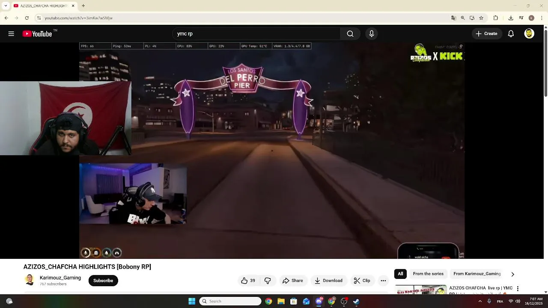This screenshot has width=548, height=308.
Task: Reload the page in Chrome
Action: [27, 18]
